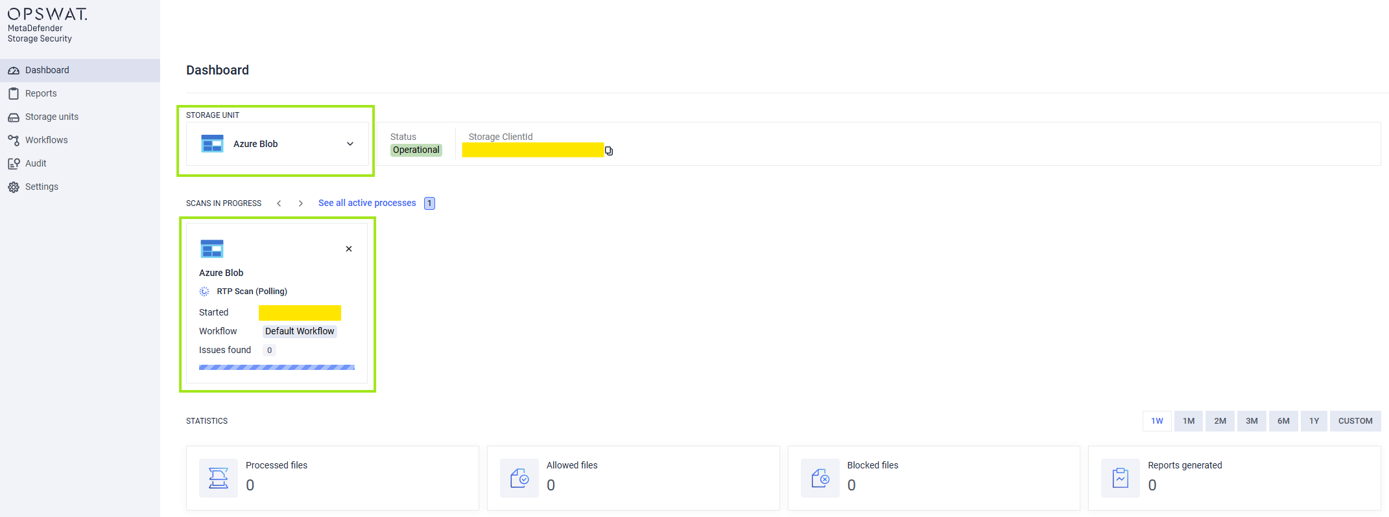Click the Workflows branch icon
1389x517 pixels.
(x=14, y=141)
